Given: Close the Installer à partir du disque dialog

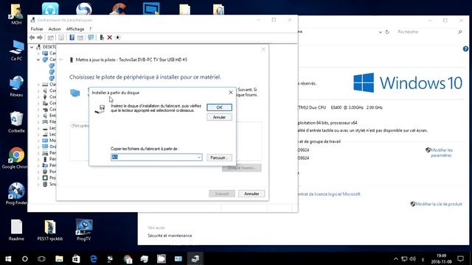Looking at the screenshot, I should point(231,92).
